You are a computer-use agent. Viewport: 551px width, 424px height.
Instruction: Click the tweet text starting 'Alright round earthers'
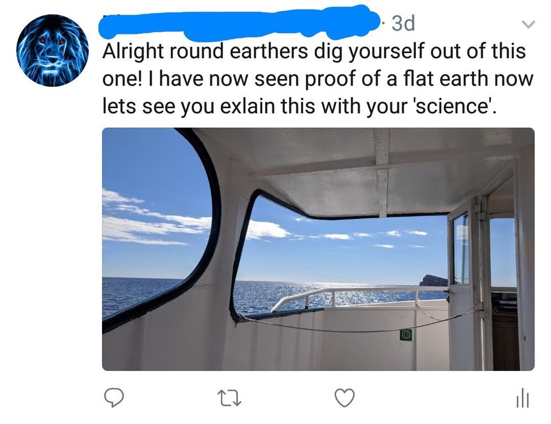pyautogui.click(x=318, y=78)
